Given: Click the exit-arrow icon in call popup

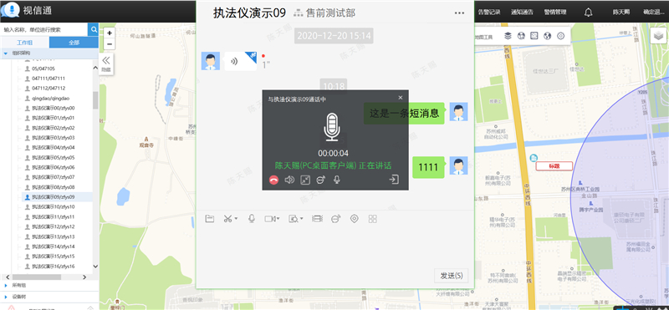Looking at the screenshot, I should pyautogui.click(x=394, y=180).
